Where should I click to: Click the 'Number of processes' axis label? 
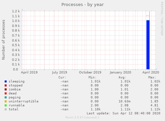point(3,40)
